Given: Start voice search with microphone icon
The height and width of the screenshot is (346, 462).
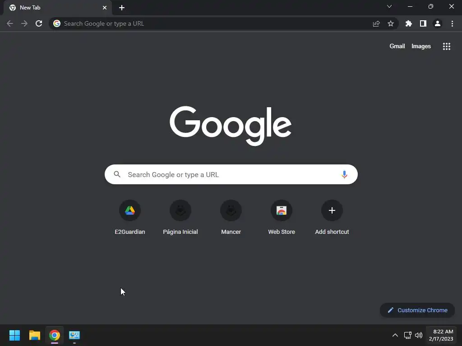Looking at the screenshot, I should [344, 174].
